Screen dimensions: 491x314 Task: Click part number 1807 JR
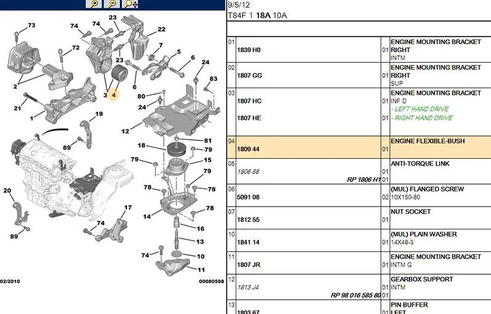(x=249, y=265)
